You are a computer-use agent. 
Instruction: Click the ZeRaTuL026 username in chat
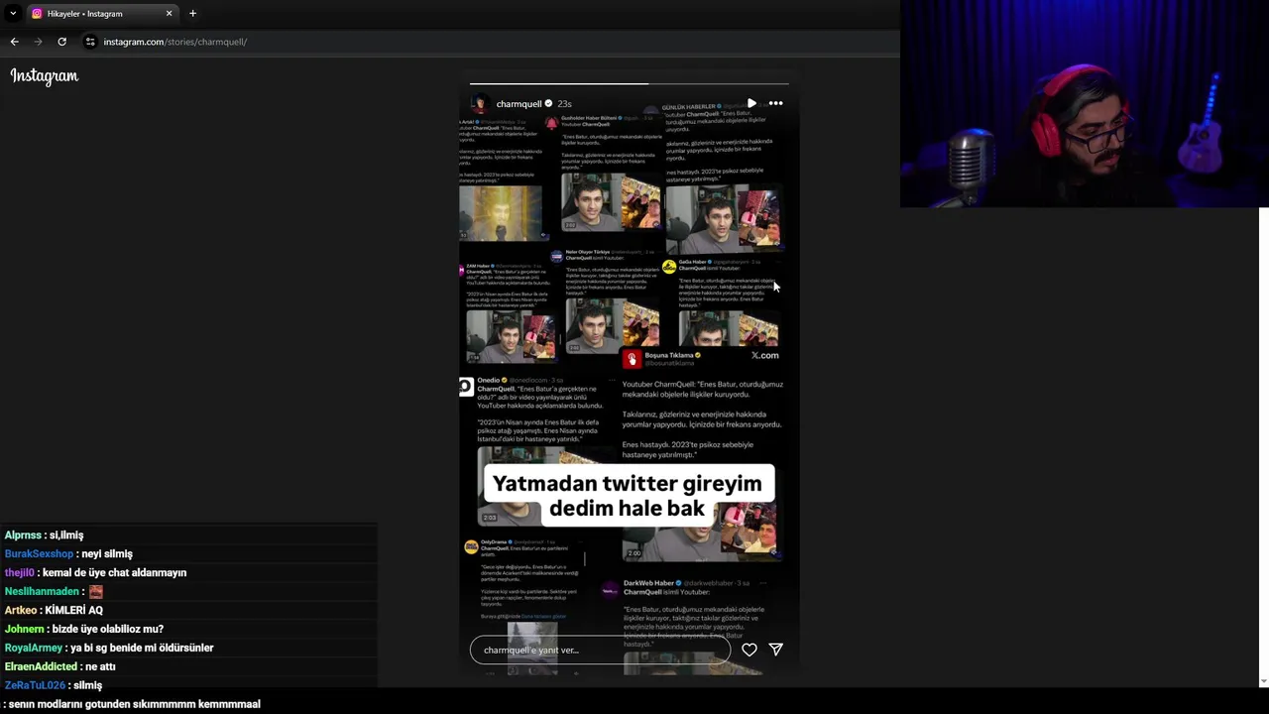tap(35, 686)
